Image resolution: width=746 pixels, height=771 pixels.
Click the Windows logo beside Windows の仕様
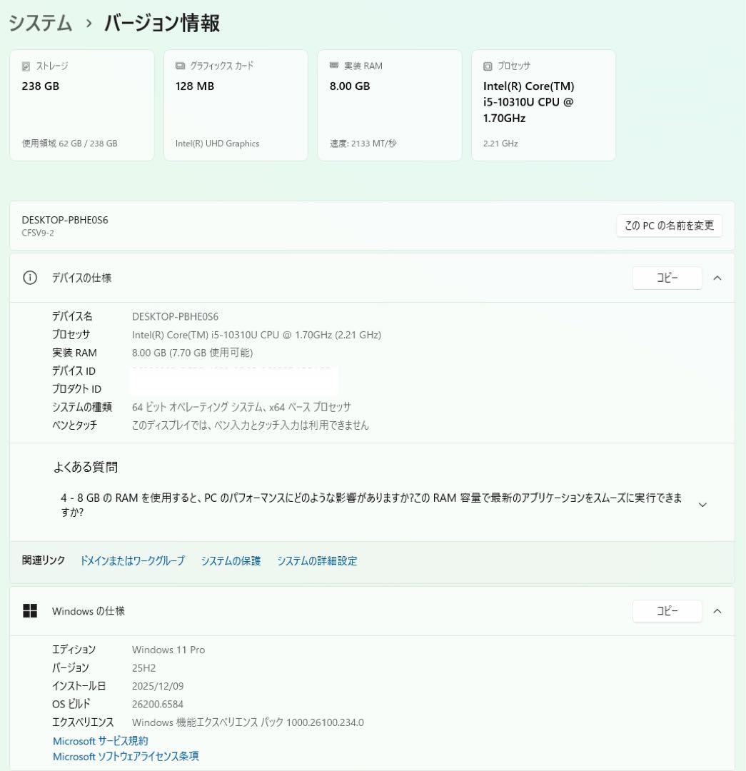[31, 611]
